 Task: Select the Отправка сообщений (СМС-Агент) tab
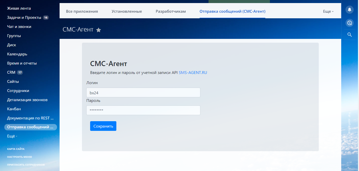pos(232,11)
